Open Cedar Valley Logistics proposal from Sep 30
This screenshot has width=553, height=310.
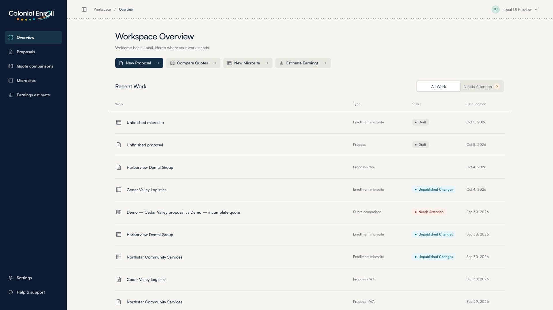coord(310,279)
